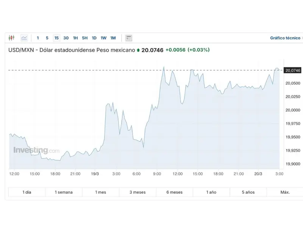Show the 1 día time range

(x=27, y=192)
